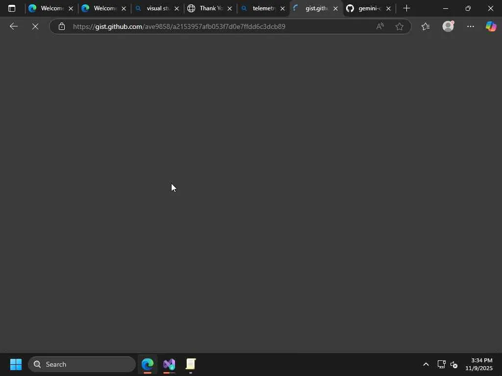Screen dimensions: 502x376
Task: Open the notepad script taskbar app
Action: tap(191, 364)
